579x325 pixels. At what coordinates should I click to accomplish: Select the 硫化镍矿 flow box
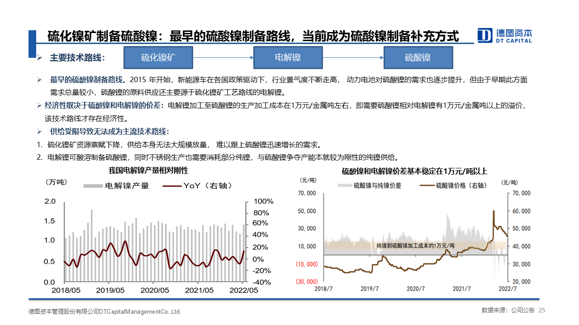tap(158, 57)
